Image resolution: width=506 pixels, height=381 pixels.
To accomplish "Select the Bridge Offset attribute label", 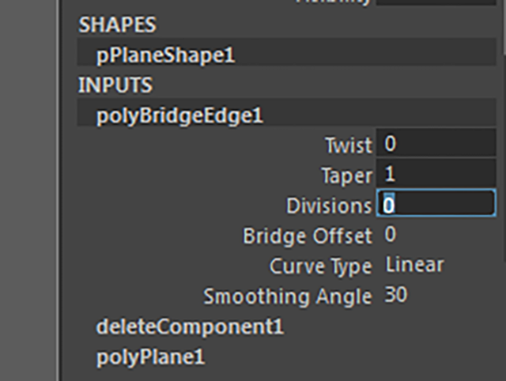I will (x=308, y=236).
